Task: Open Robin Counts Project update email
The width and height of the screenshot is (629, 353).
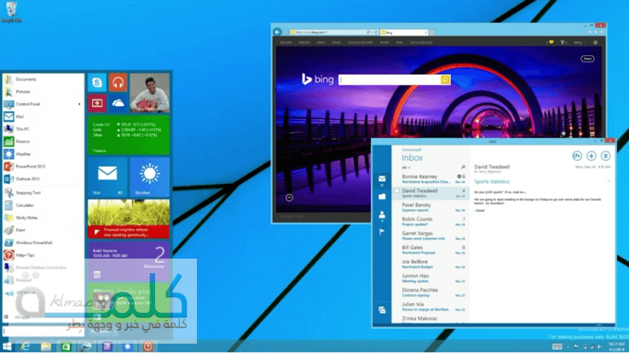Action: pos(430,221)
